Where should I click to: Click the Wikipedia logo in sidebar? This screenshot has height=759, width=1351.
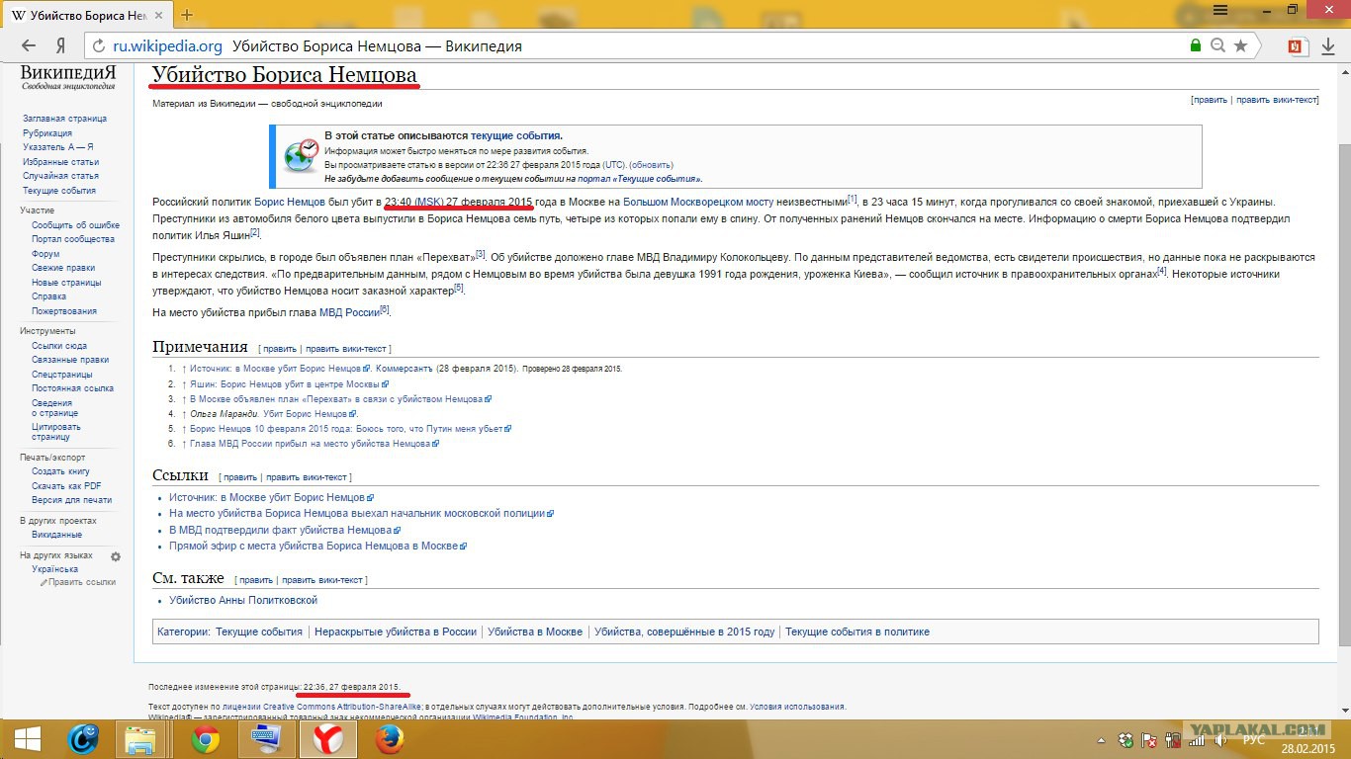pos(68,79)
